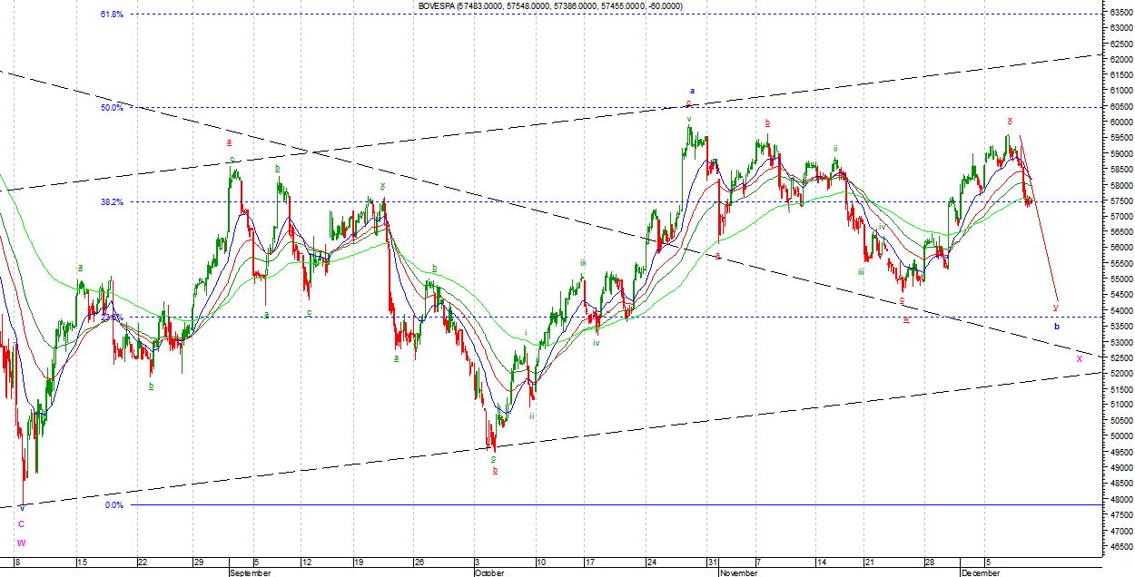The image size is (1135, 577).
Task: Click the magenta C wave label
Action: click(21, 524)
